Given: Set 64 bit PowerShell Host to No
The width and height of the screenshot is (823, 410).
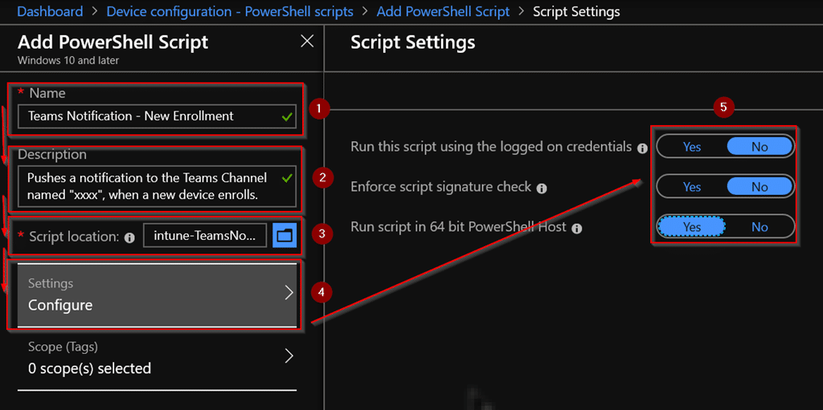Looking at the screenshot, I should (760, 226).
